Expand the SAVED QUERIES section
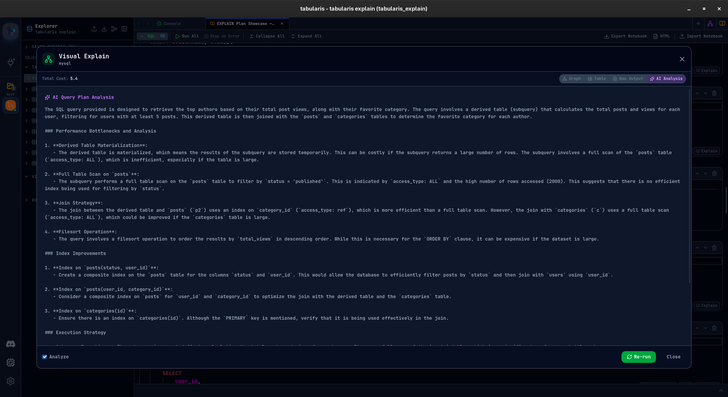 pyautogui.click(x=27, y=47)
